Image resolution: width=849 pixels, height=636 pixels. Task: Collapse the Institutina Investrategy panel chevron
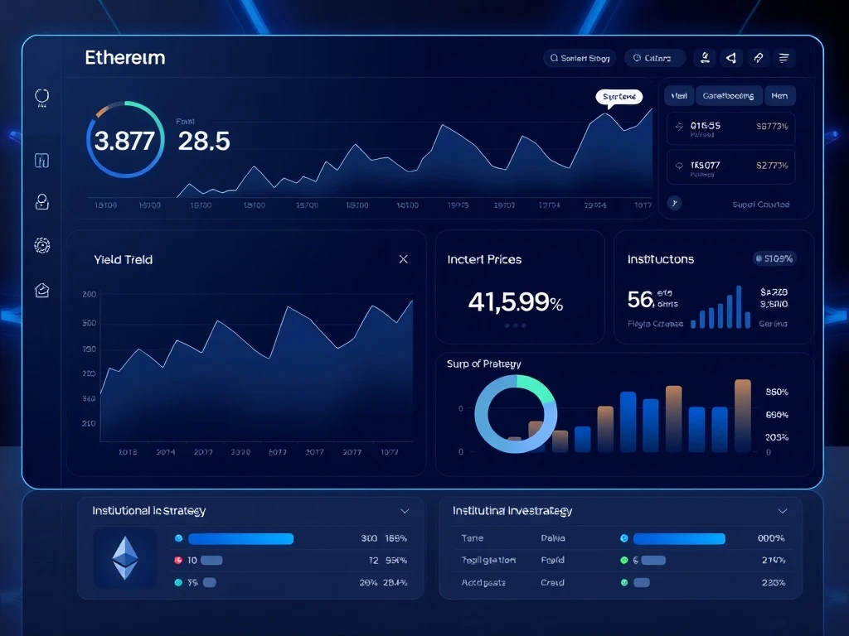pos(782,511)
